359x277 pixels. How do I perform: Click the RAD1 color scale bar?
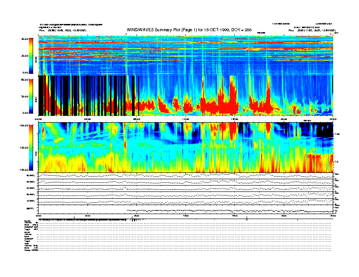coord(31,96)
